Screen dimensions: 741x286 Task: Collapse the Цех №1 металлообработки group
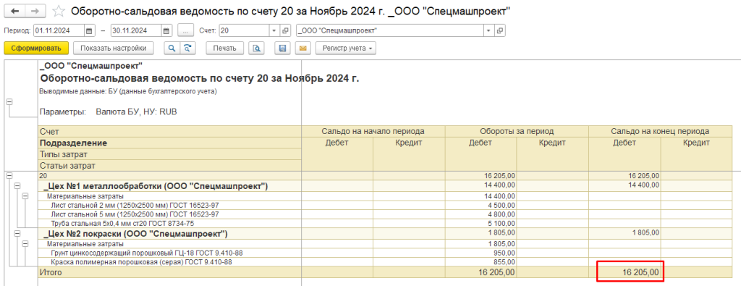pos(17,186)
